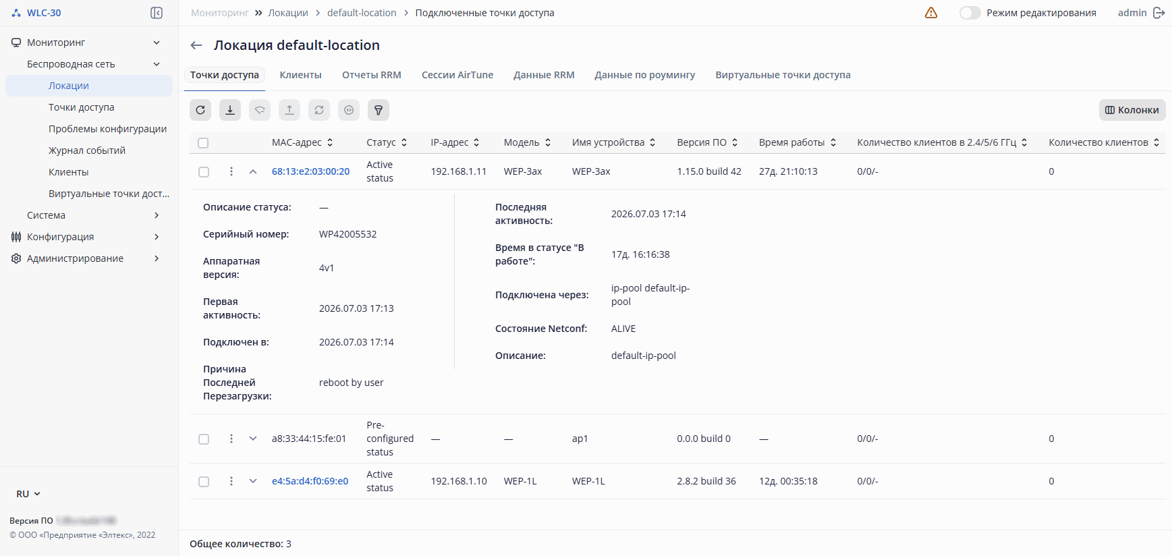Sort by Количество клиентов в 2.4/5/6 ГГц arrows
1172x556 pixels.
click(1024, 142)
